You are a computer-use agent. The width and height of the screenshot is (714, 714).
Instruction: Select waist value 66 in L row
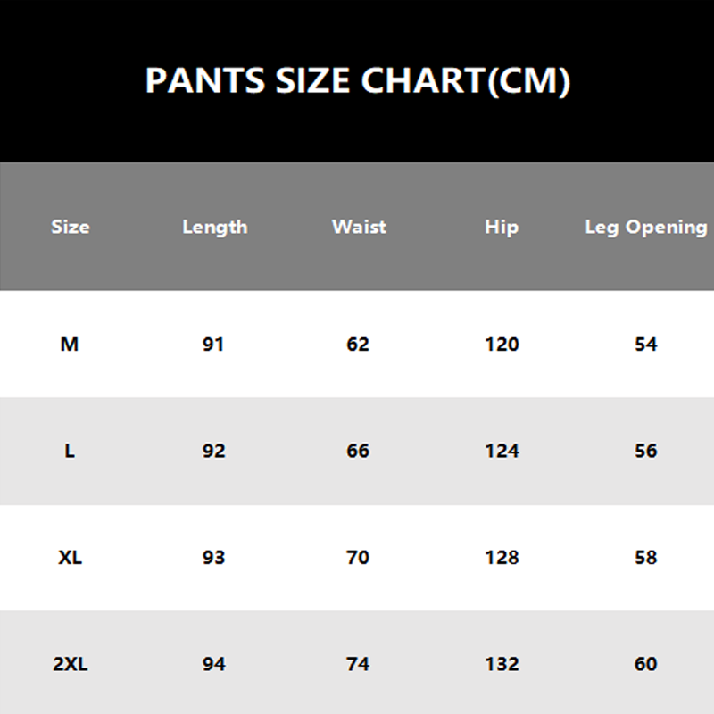pos(358,451)
